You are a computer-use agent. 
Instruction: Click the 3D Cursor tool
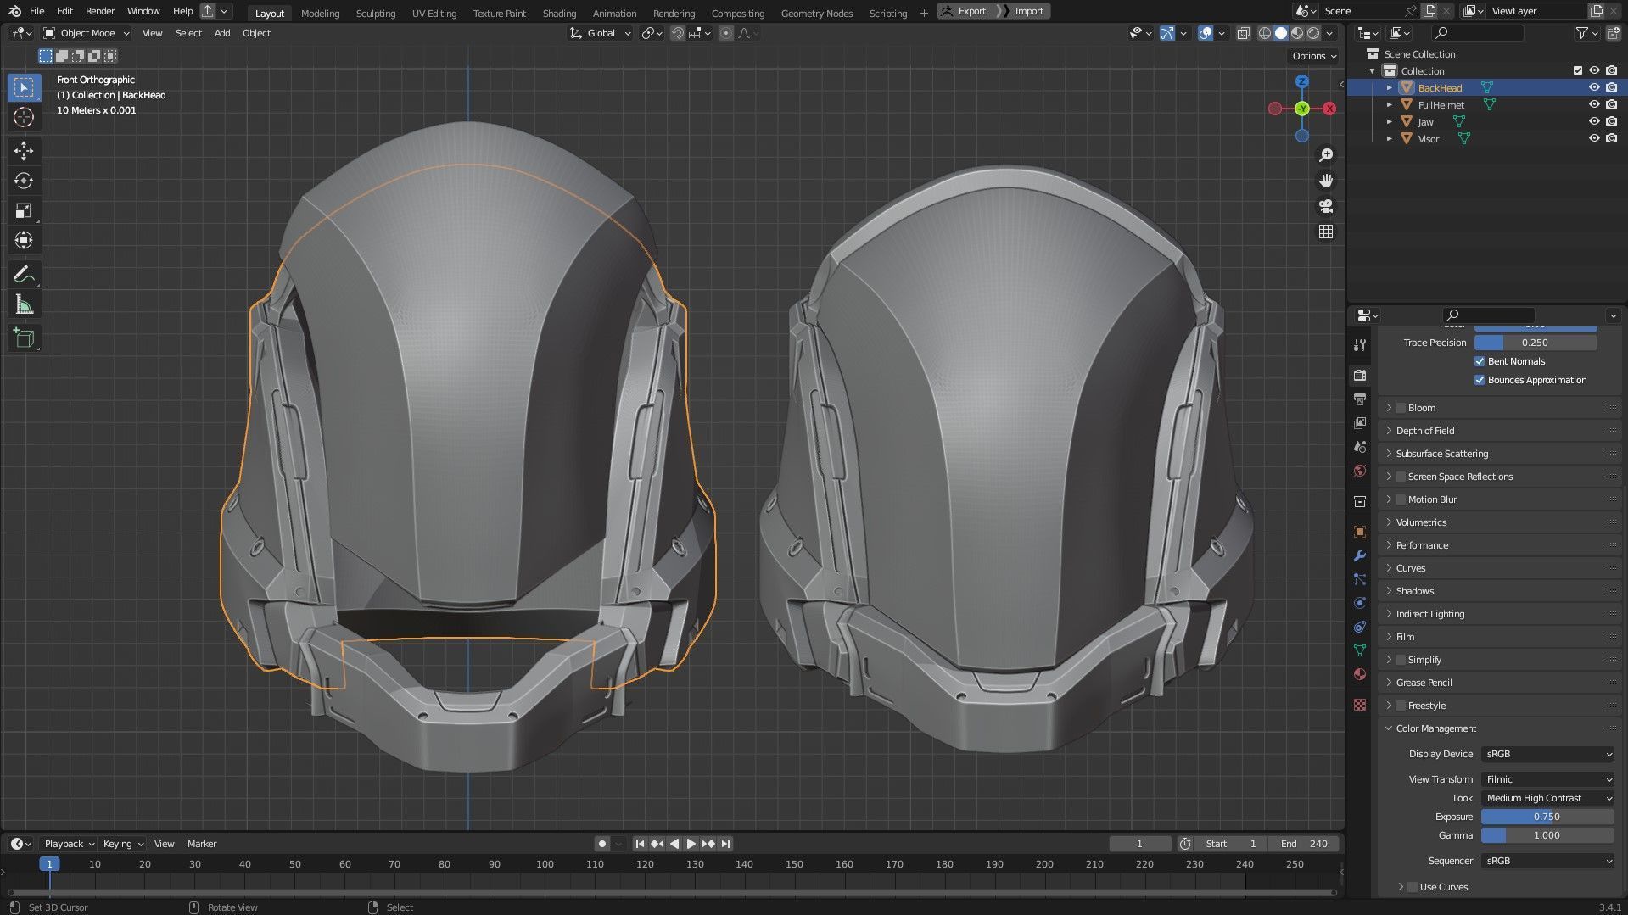[24, 117]
